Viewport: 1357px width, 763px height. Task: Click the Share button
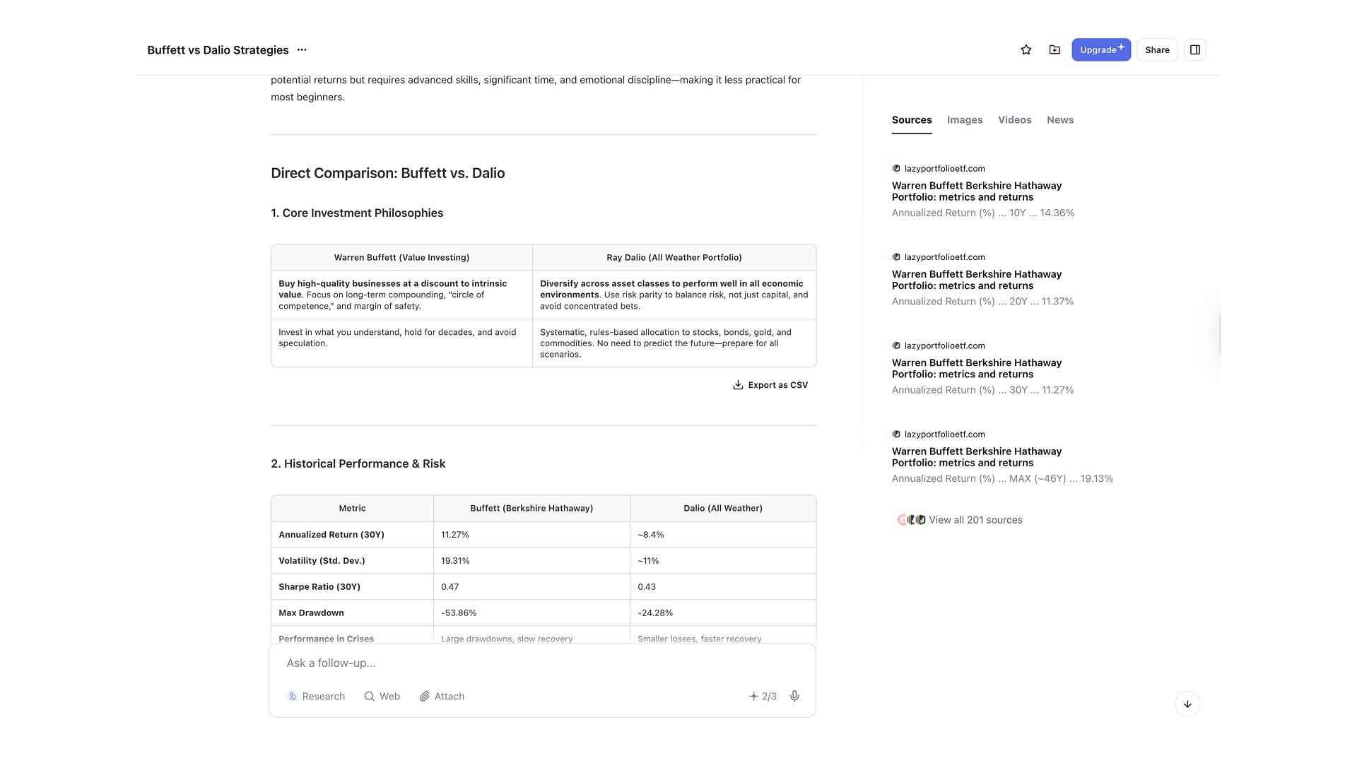pos(1157,50)
